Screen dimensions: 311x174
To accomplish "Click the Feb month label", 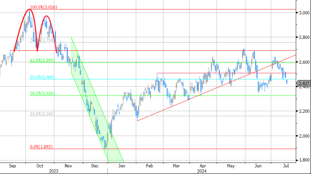I will pos(149,166).
